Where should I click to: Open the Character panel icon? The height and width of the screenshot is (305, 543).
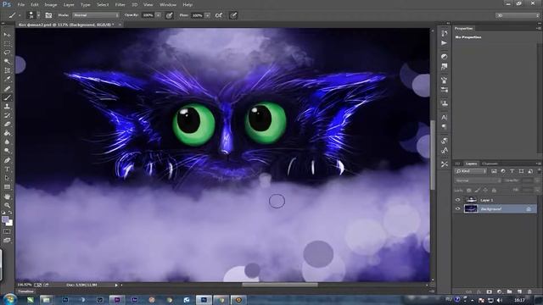tap(445, 118)
